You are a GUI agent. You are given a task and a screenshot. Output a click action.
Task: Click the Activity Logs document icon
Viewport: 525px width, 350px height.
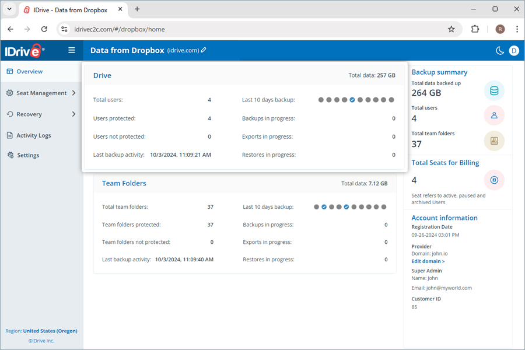click(x=10, y=135)
